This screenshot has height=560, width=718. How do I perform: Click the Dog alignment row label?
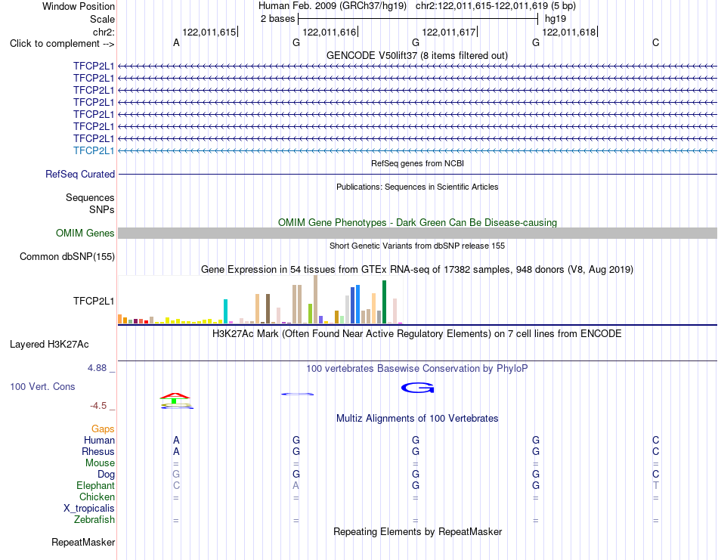click(106, 475)
